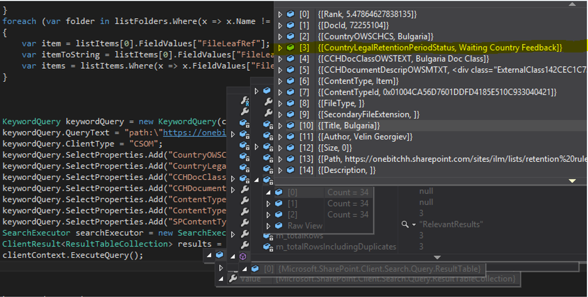Select the m_totalRowsIncludingDuplicates field name
This screenshot has height=297, width=588.
click(x=336, y=247)
